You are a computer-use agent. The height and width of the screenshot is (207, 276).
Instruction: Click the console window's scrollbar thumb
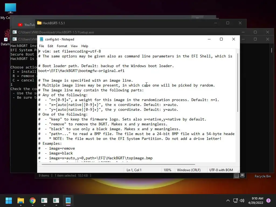pos(272,50)
